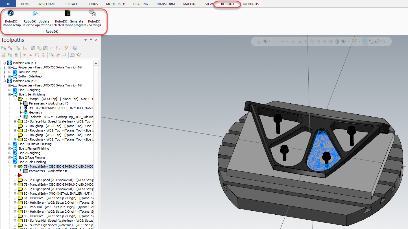408x229 pixels.
Task: Open the FILE menu
Action: (8, 4)
